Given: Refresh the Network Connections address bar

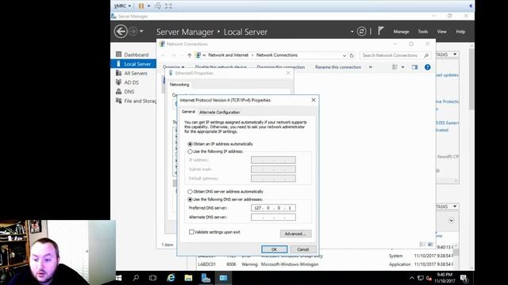Looking at the screenshot, I should (x=352, y=55).
